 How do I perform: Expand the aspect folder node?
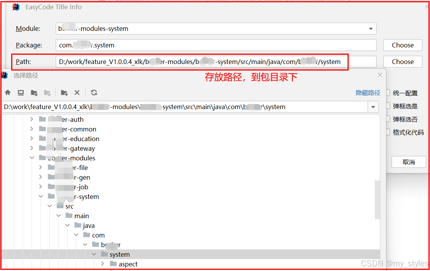coord(102,264)
